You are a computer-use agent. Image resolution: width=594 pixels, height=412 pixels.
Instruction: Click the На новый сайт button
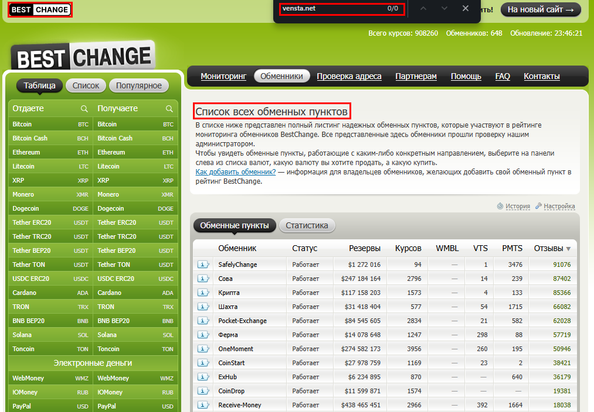(x=540, y=9)
